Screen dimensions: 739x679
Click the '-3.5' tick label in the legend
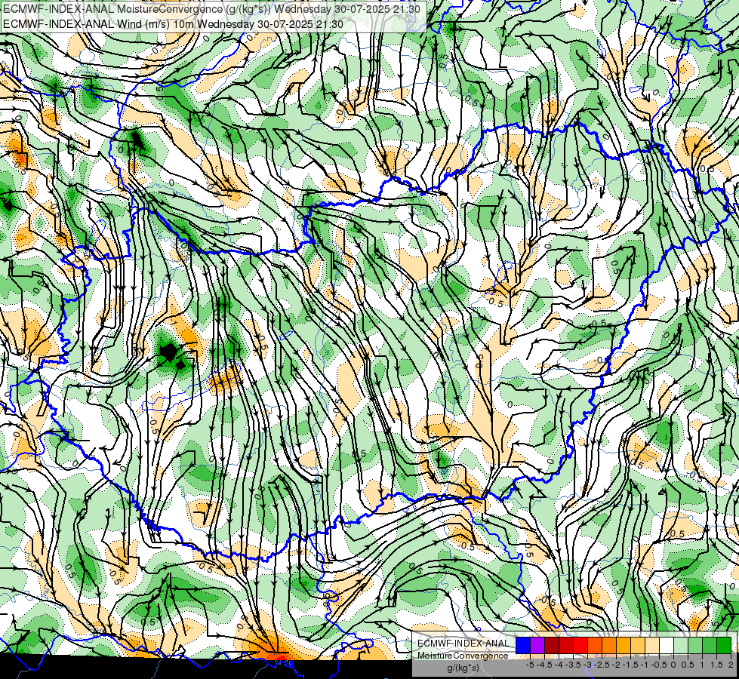pos(573,665)
